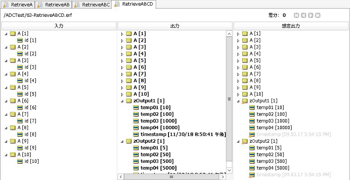Click A [6] record icon in 出力
The image size is (350, 180).
[129, 67]
